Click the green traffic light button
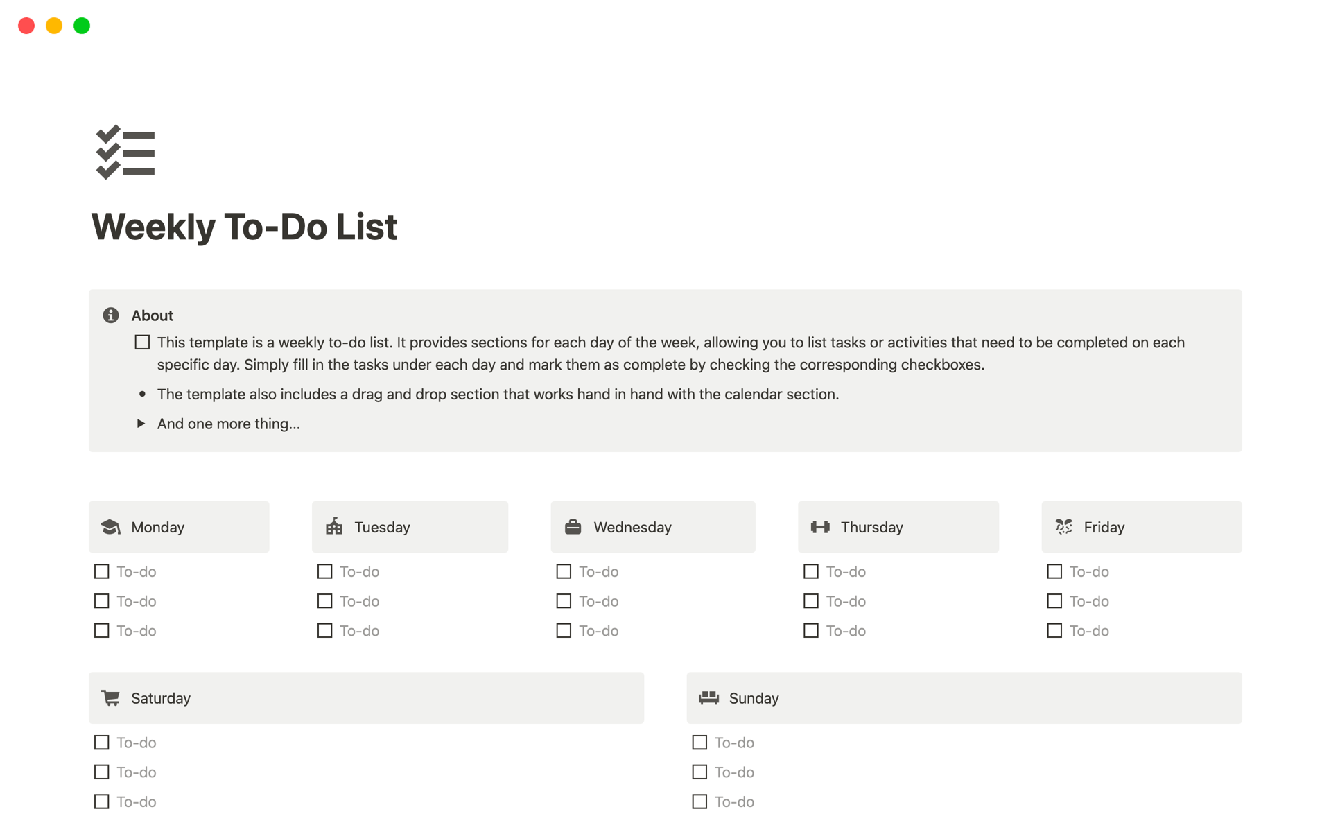 pyautogui.click(x=81, y=26)
